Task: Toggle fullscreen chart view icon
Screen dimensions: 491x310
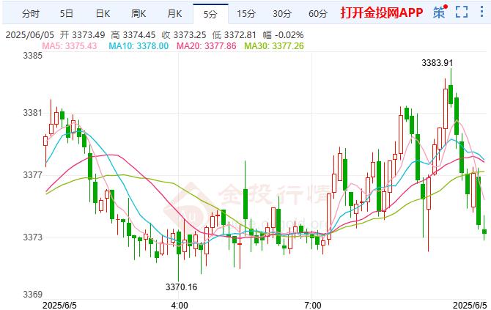Action: click(x=462, y=12)
